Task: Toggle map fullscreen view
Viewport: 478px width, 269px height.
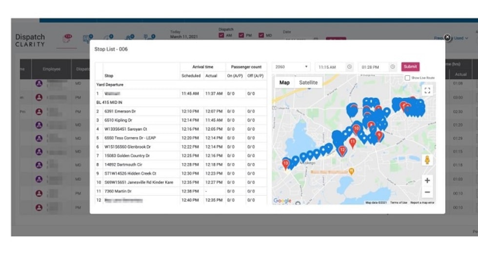Action: 427,90
